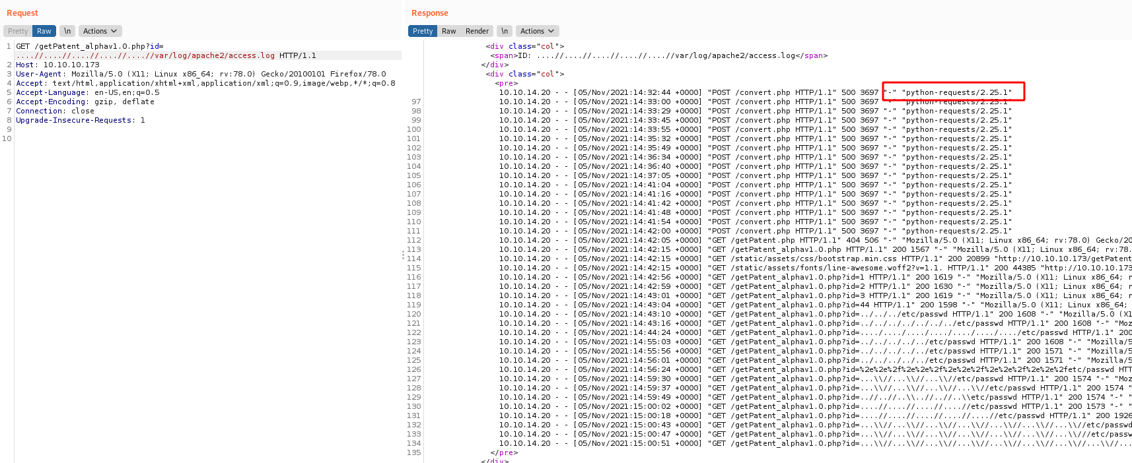The width and height of the screenshot is (1132, 463).
Task: Click the GET /getPatent.php 404 log entry
Action: click(x=816, y=240)
